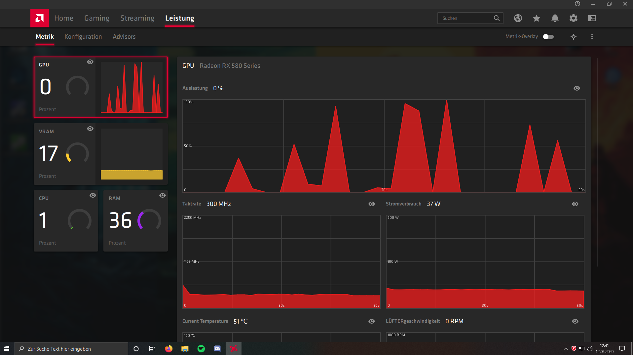Toggle visibility of Auslastung graph

[x=577, y=88]
